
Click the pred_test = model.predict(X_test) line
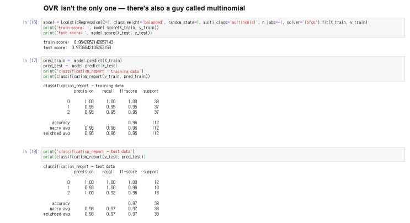(80, 66)
